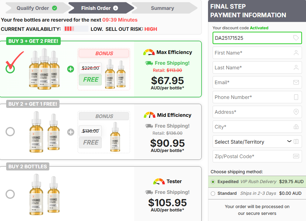The image size is (306, 221).
Task: Focus the Address input field
Action: [x=257, y=112]
